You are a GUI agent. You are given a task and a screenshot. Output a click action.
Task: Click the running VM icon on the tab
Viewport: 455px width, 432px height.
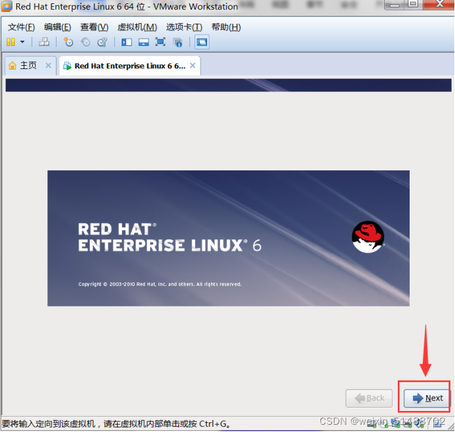pyautogui.click(x=67, y=66)
